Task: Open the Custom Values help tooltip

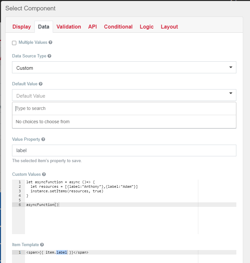Action: (x=44, y=174)
